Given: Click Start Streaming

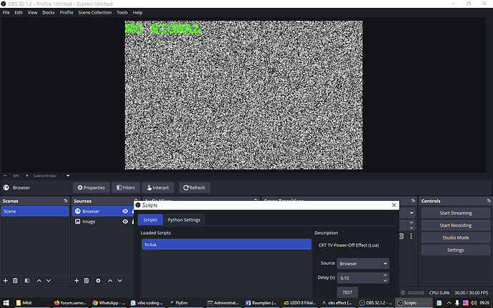Looking at the screenshot, I should pos(455,213).
